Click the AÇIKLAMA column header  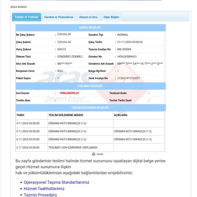tap(139, 115)
